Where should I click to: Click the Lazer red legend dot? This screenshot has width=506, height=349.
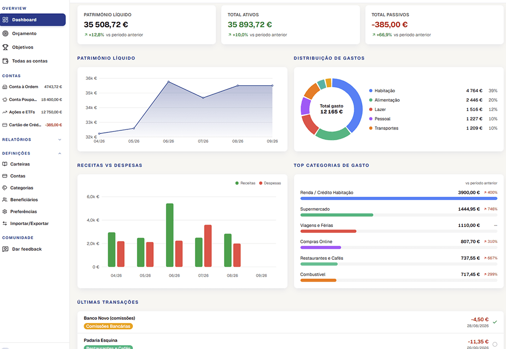tap(371, 110)
